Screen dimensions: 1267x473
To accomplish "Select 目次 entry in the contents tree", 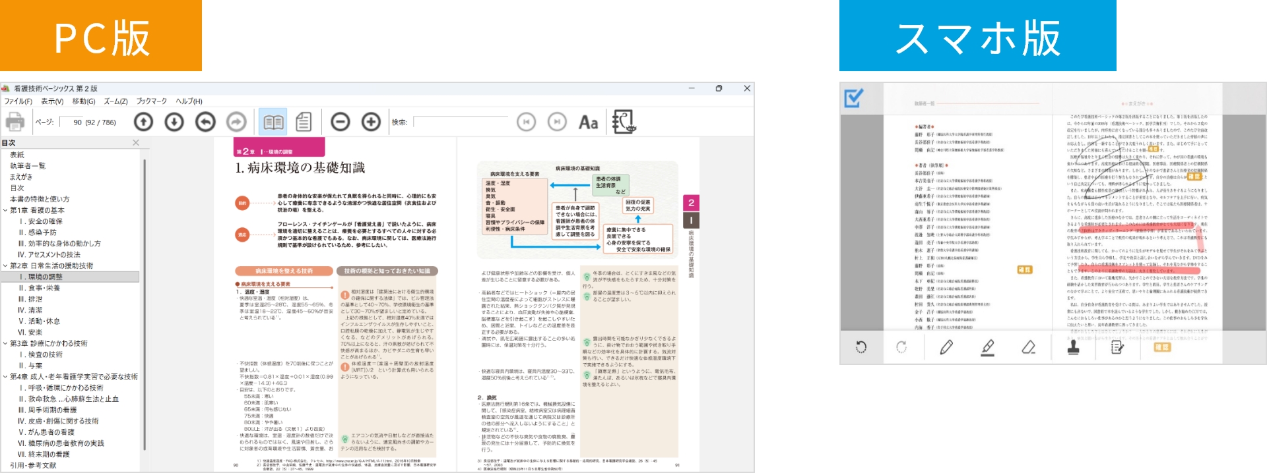I will [17, 188].
